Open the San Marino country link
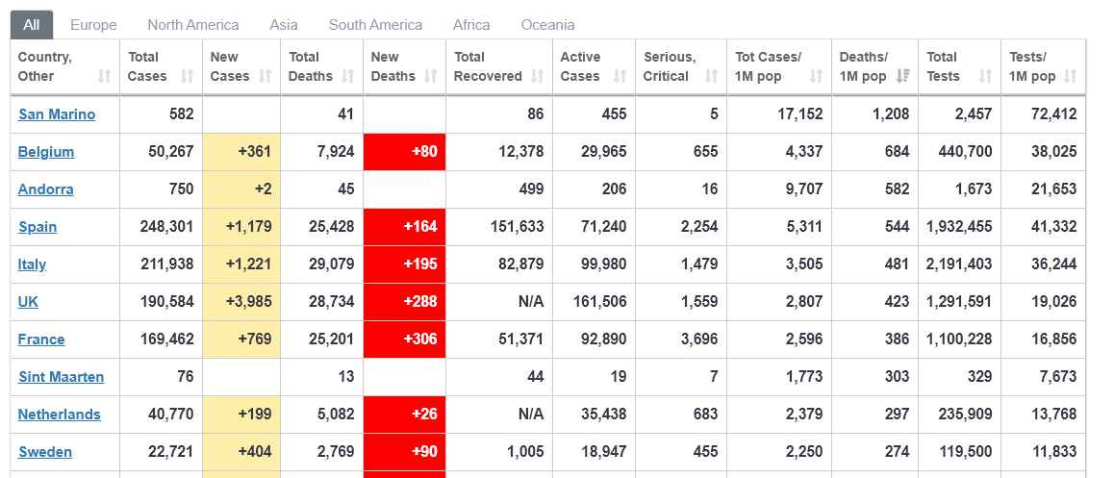The width and height of the screenshot is (1114, 478). 57,114
